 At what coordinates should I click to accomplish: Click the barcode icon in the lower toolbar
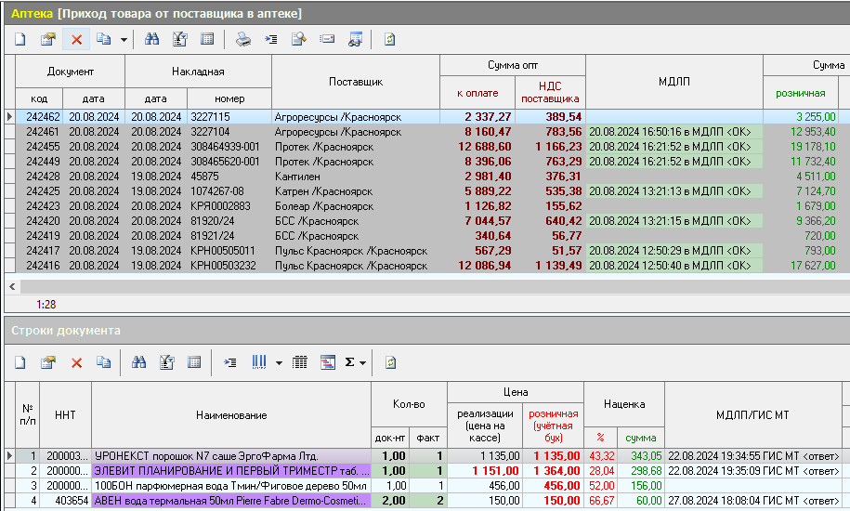tap(260, 362)
